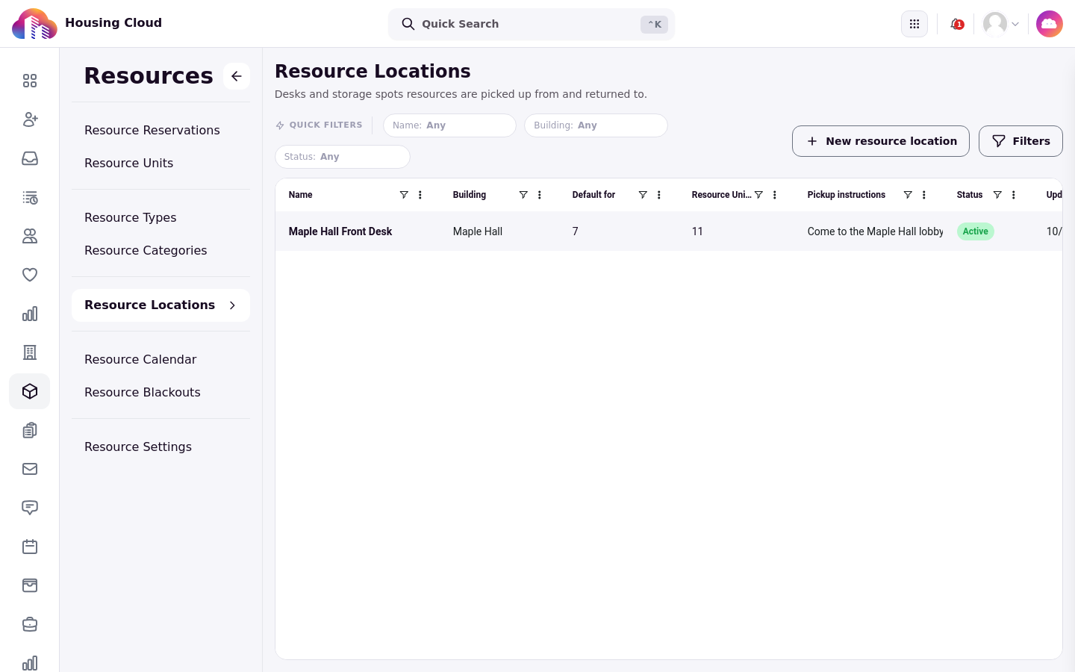Open the envelope mail icon in sidebar
Image resolution: width=1075 pixels, height=672 pixels.
coord(30,469)
